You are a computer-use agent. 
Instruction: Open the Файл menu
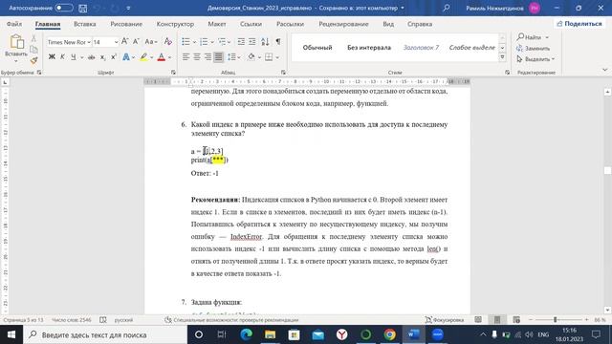[x=14, y=24]
